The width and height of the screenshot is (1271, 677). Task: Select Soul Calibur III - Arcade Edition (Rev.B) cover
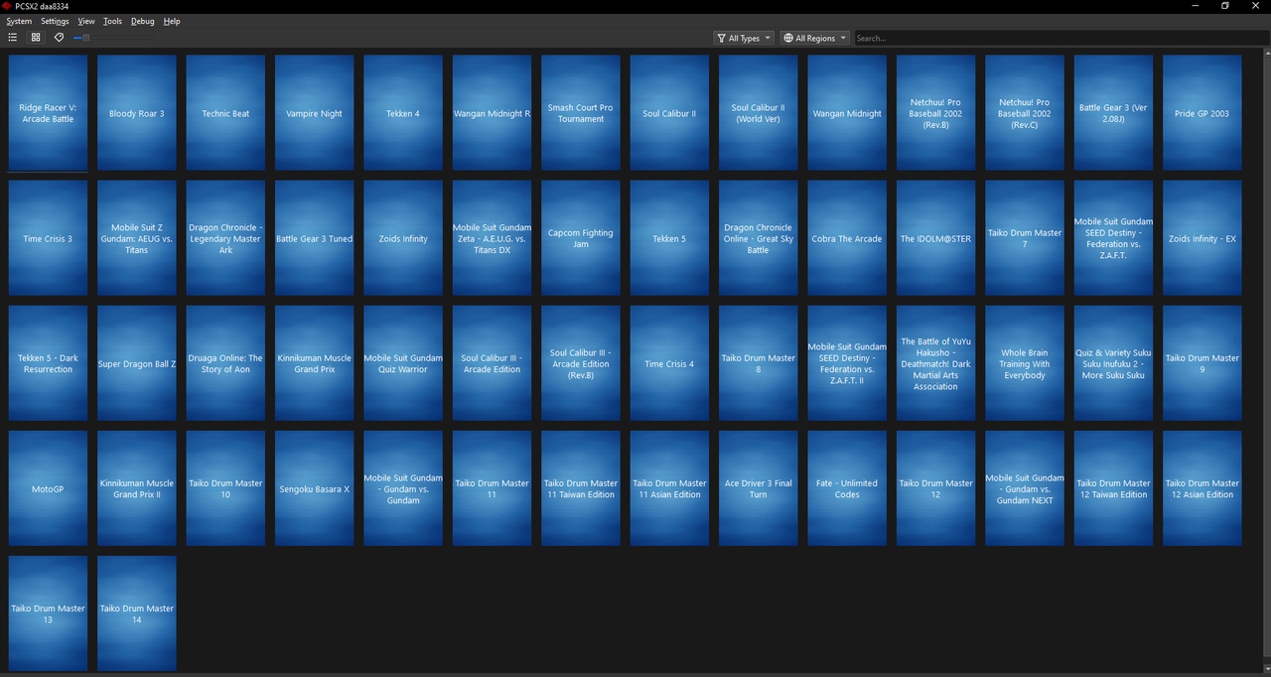click(x=581, y=363)
